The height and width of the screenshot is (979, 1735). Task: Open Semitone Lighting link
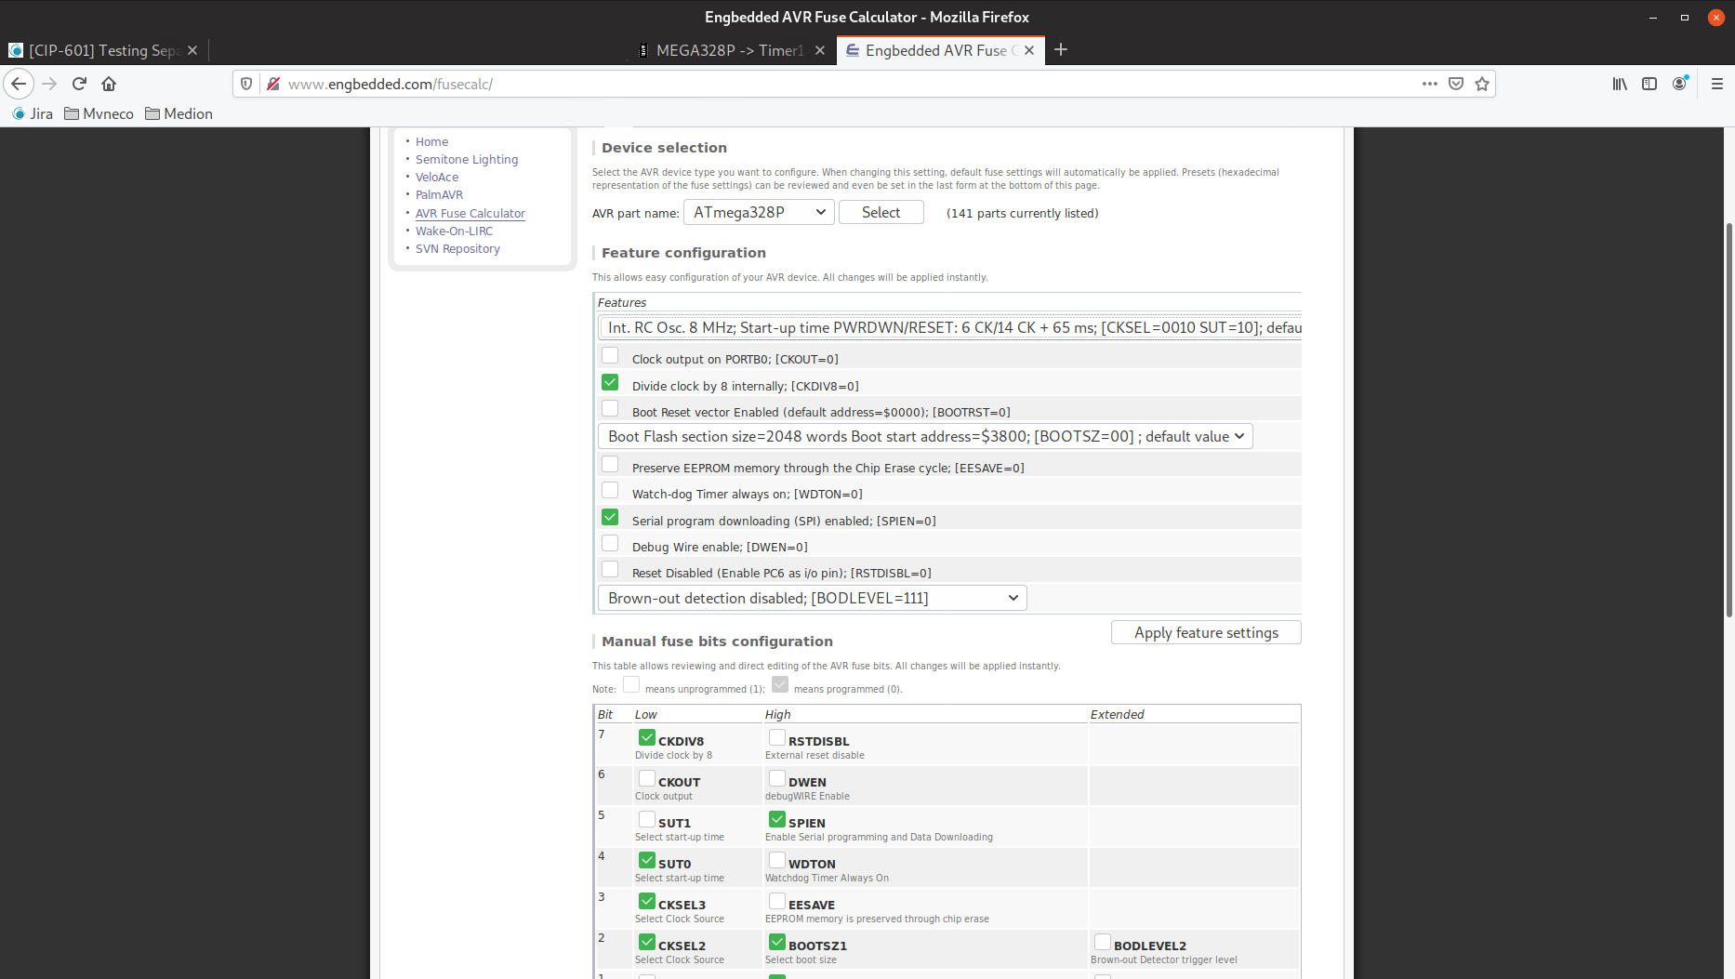tap(467, 159)
